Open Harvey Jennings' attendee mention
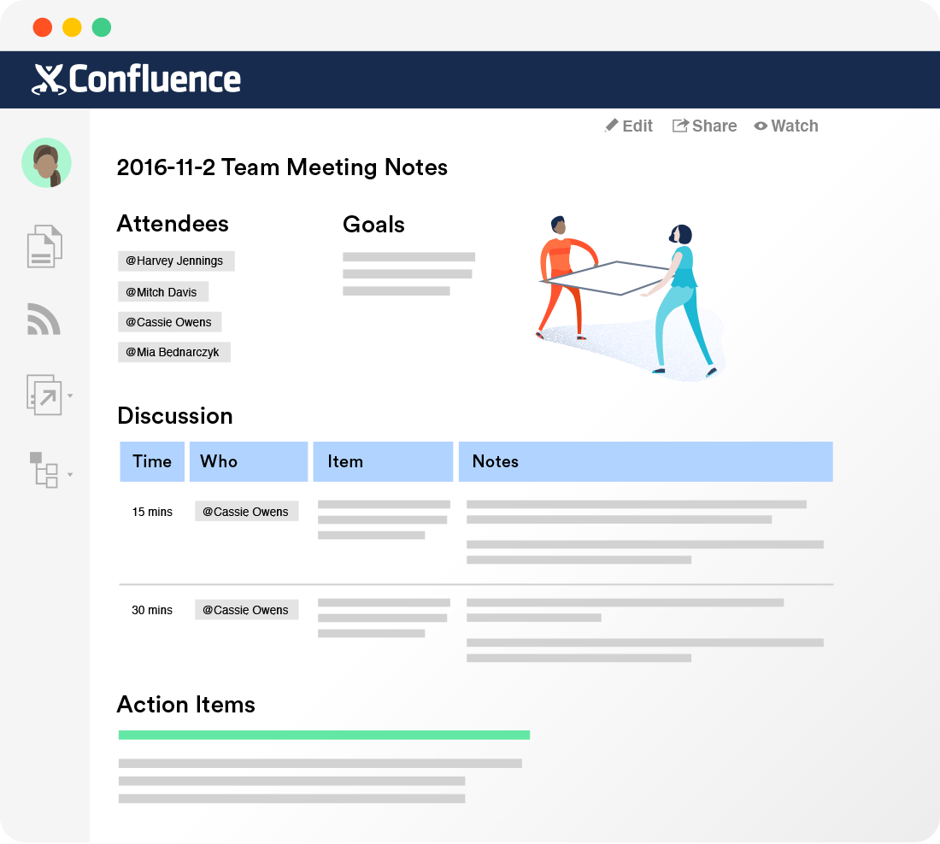 tap(176, 261)
